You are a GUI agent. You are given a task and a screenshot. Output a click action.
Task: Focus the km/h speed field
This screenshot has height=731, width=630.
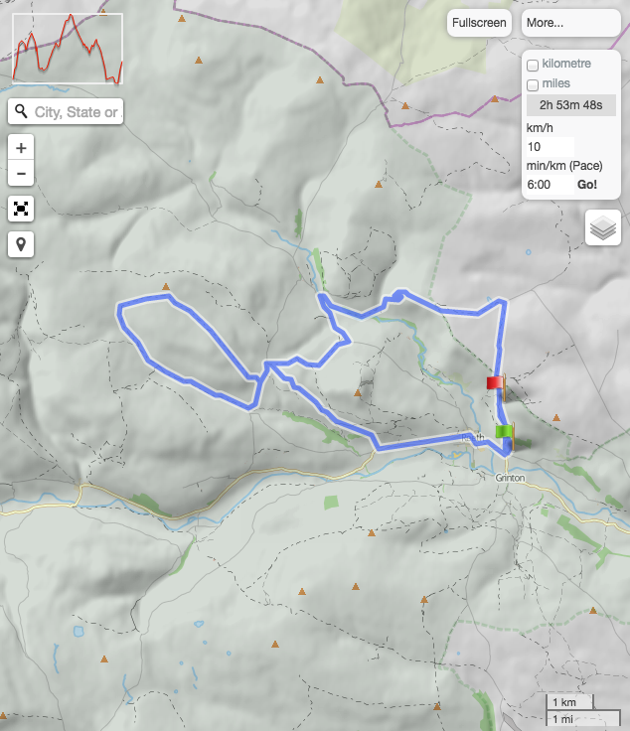point(551,147)
